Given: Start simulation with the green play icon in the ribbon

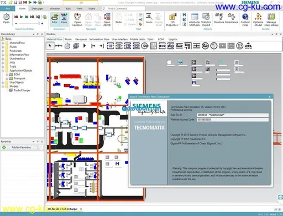Looking at the screenshot, I should tap(22, 17).
